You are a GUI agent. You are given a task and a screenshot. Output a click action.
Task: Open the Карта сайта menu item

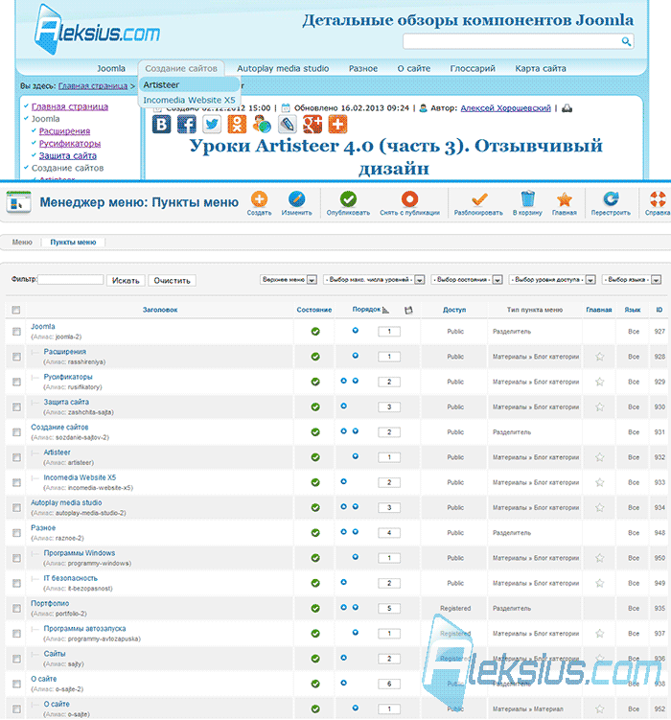click(x=541, y=68)
